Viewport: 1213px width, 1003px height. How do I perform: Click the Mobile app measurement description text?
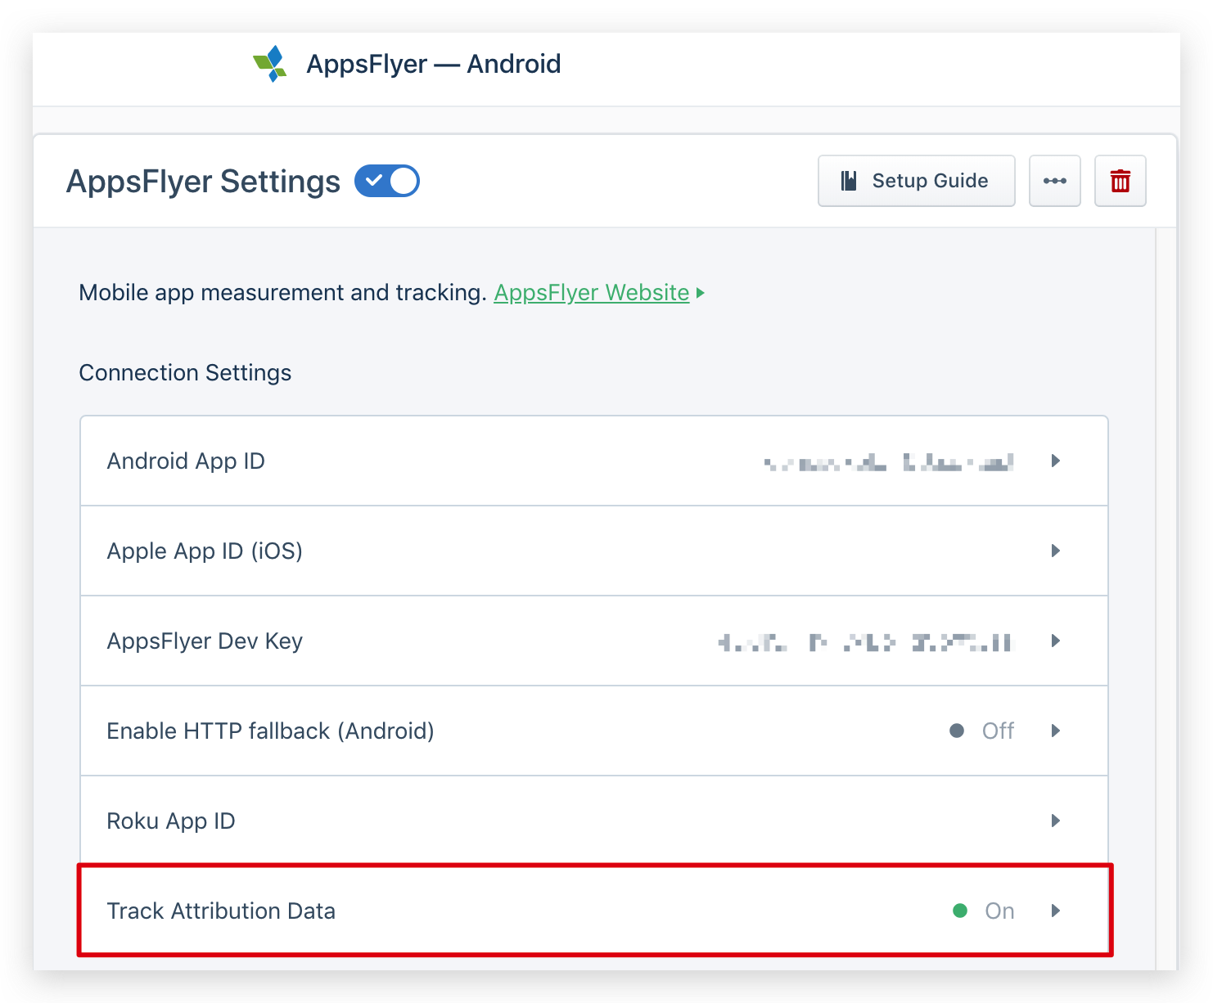[283, 293]
